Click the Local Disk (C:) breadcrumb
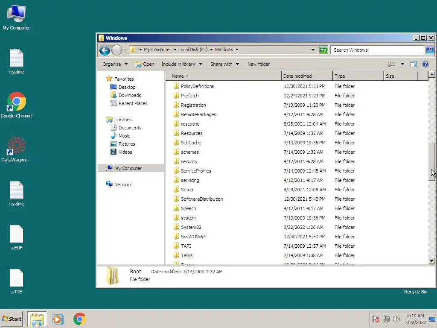The image size is (437, 328). [x=193, y=50]
